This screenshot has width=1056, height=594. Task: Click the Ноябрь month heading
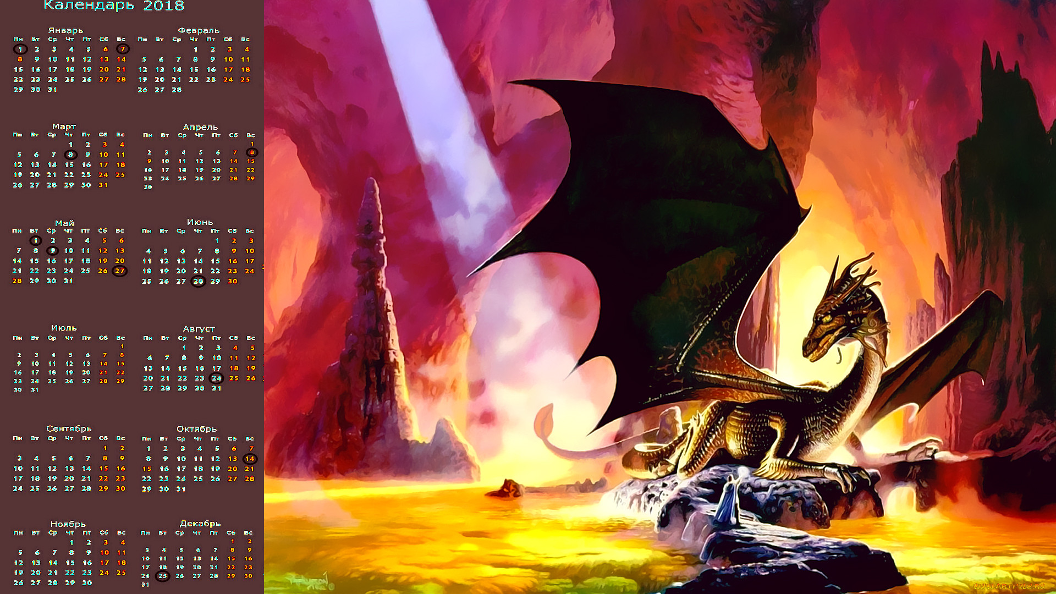coord(68,524)
